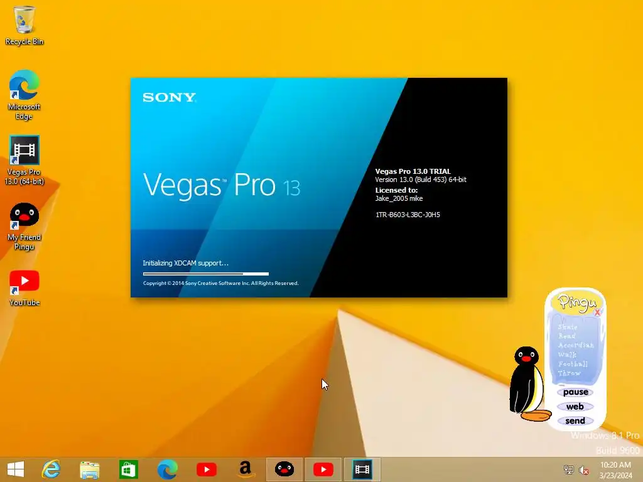Click the Vegas Pro loading progress bar
Image resolution: width=643 pixels, height=482 pixels.
coord(206,274)
